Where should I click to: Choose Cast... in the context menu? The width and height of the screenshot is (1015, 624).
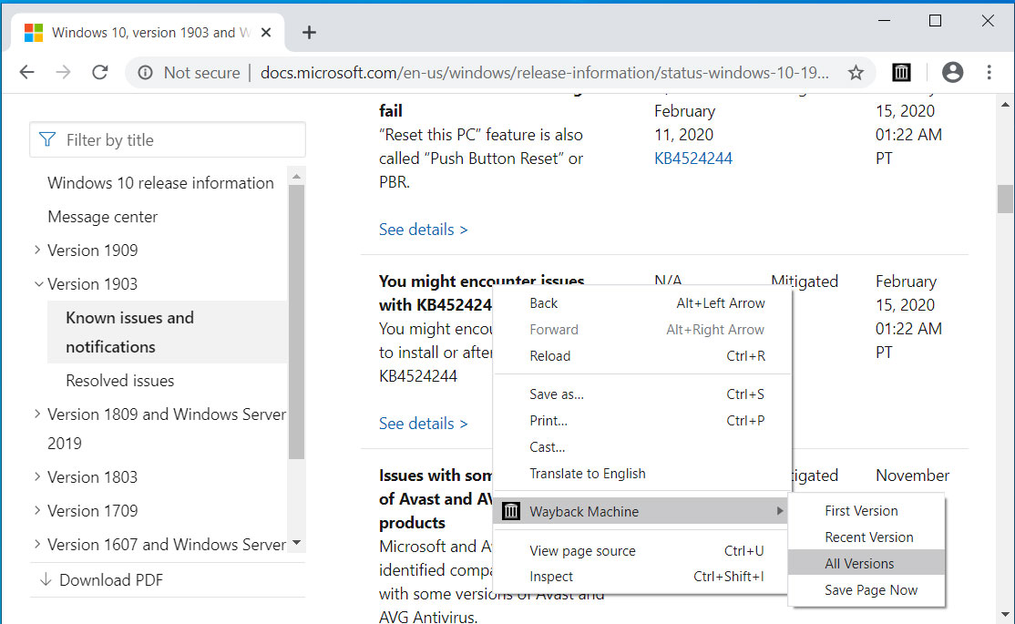[641, 447]
